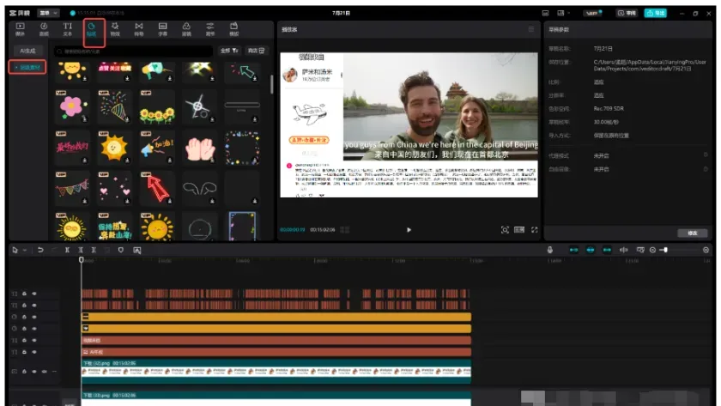
Task: Open the Transitions tab with bowtie icon
Action: point(139,29)
